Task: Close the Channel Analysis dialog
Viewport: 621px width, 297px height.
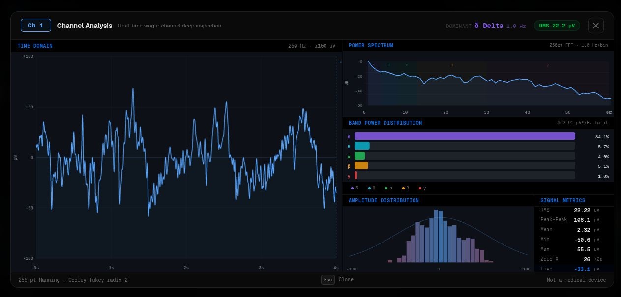Action: pyautogui.click(x=595, y=26)
